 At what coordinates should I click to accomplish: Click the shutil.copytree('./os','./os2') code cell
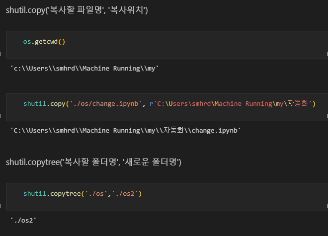[167, 197]
